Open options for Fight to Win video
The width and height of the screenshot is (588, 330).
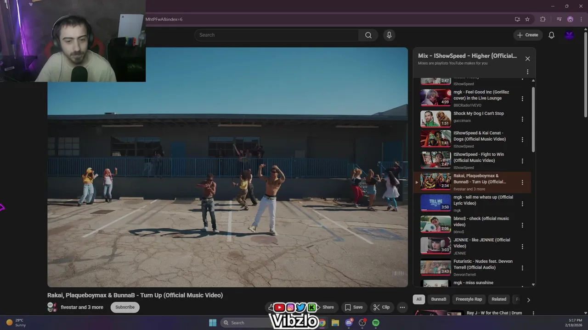pyautogui.click(x=522, y=161)
